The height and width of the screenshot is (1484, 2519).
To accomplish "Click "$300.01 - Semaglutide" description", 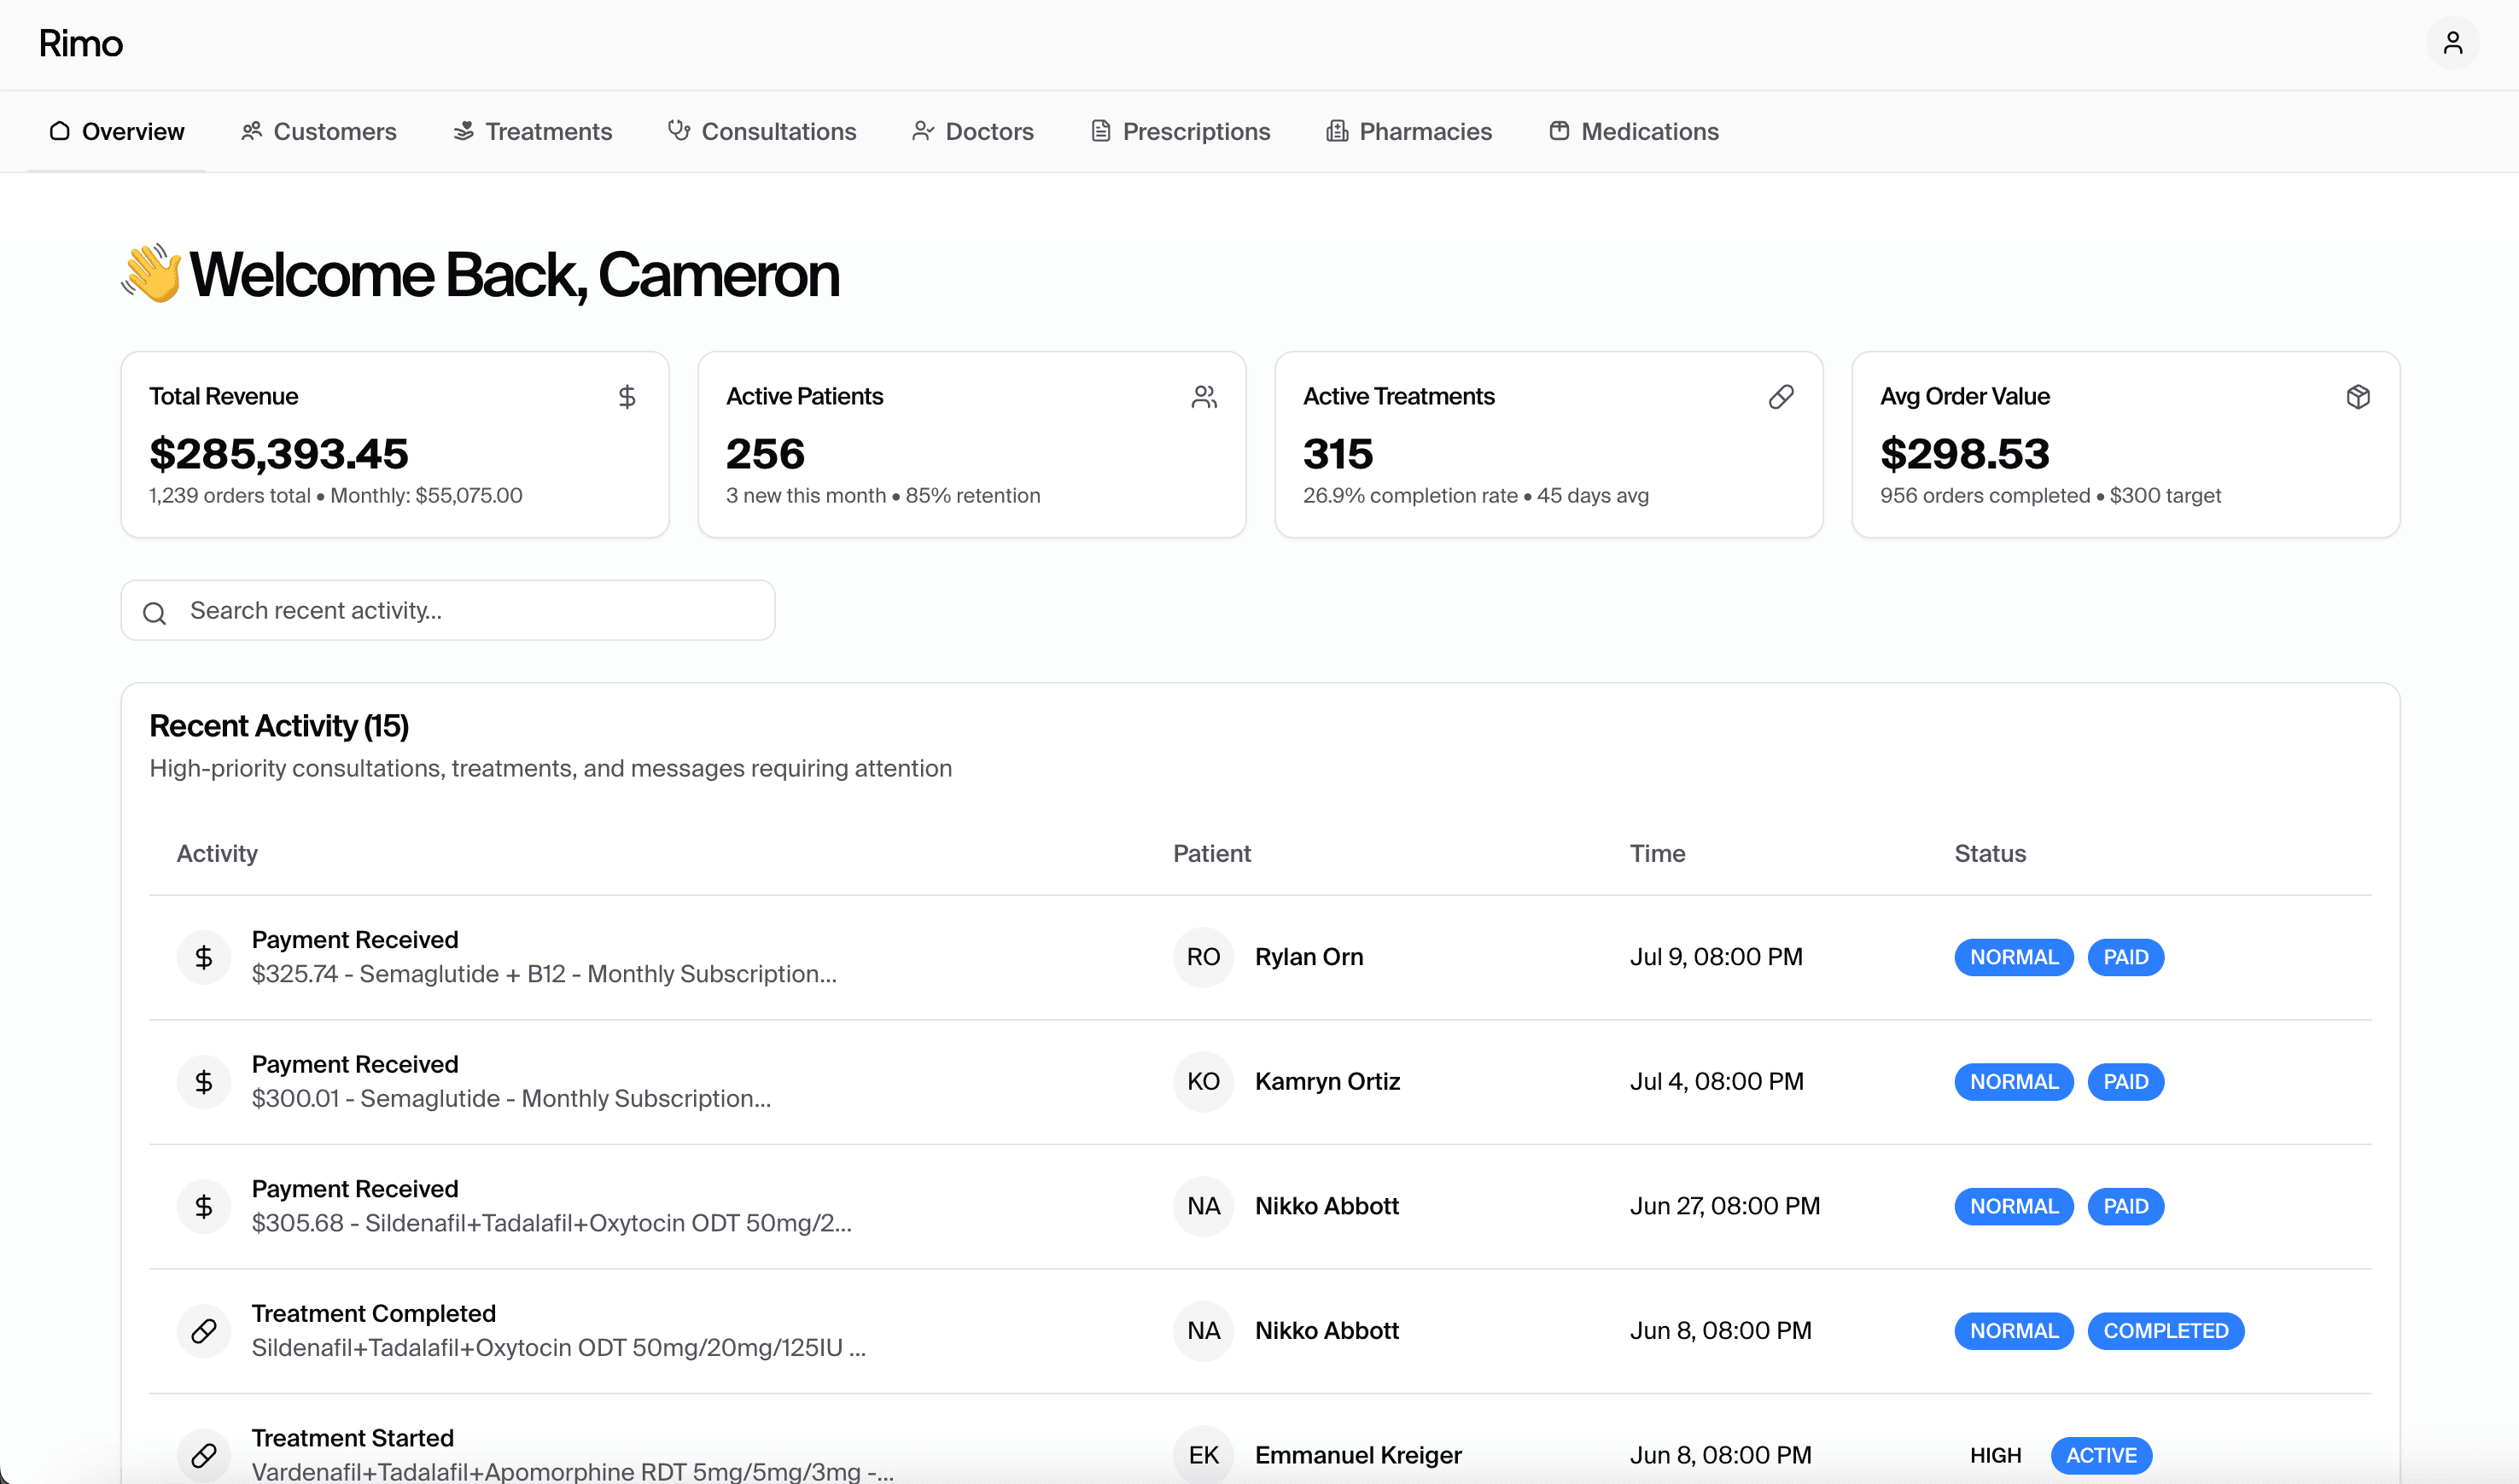I will click(x=511, y=1098).
